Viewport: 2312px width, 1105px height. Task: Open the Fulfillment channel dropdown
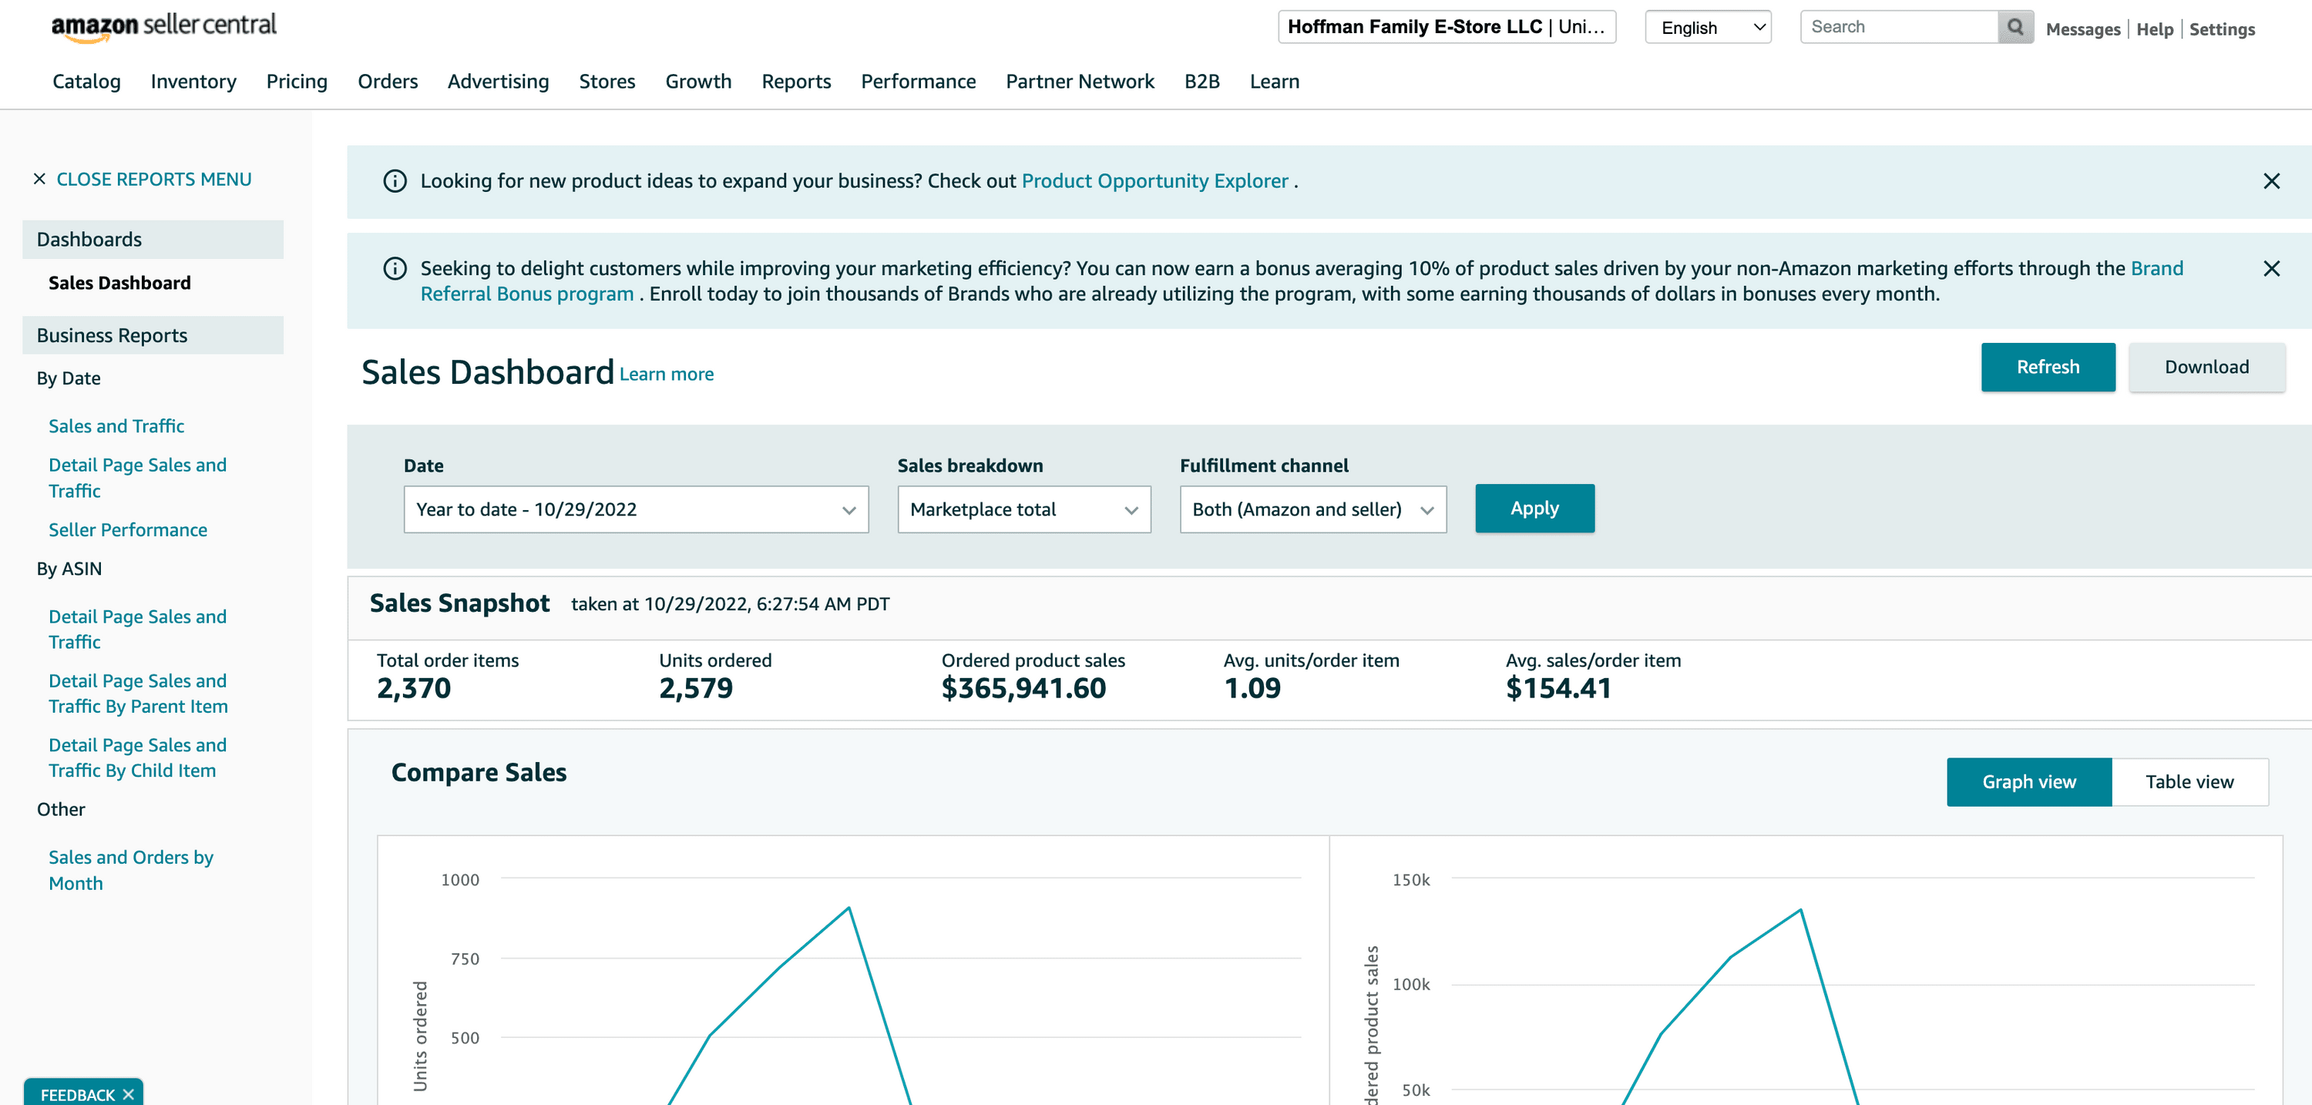(1312, 509)
